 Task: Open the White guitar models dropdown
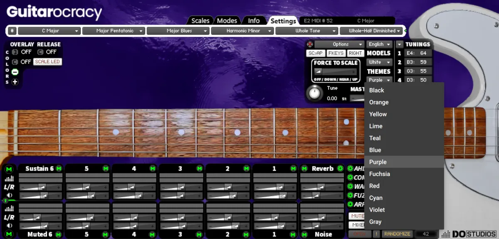(x=380, y=62)
